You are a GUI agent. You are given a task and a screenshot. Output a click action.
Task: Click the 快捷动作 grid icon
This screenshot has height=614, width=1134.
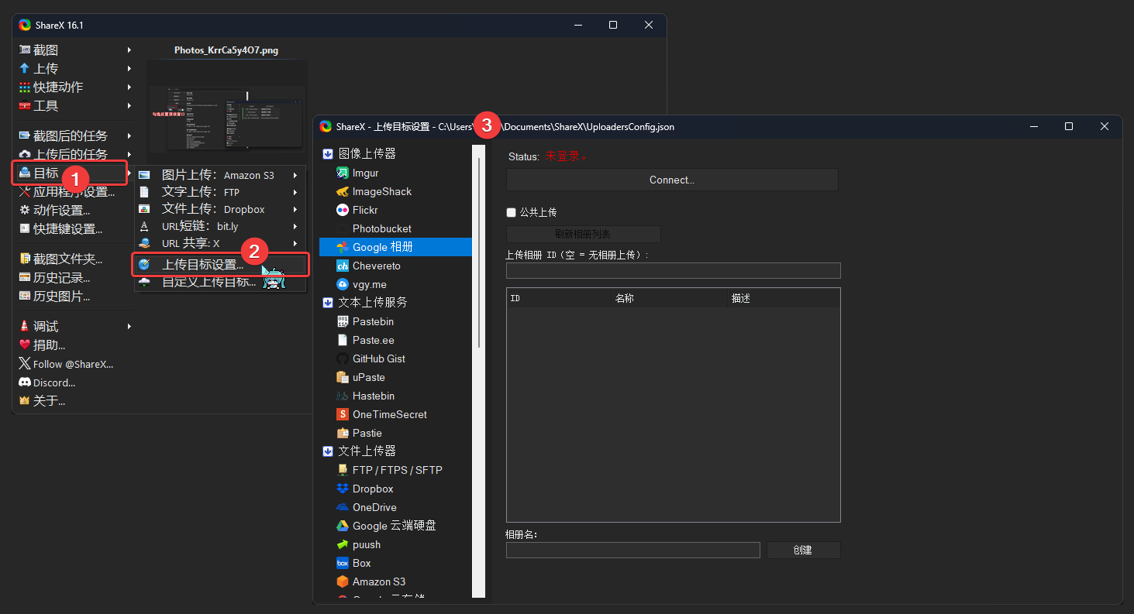click(25, 87)
